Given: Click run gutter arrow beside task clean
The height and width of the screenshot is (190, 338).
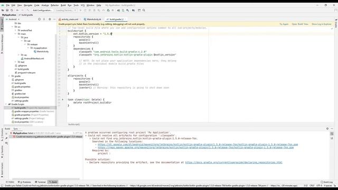Looking at the screenshot, I should point(63,100).
